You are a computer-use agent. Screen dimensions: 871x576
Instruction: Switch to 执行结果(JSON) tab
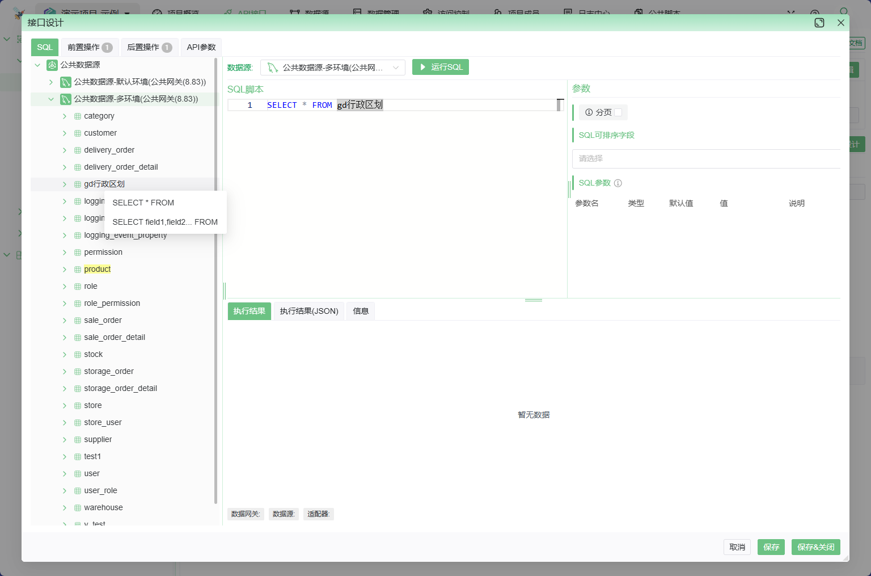point(308,311)
